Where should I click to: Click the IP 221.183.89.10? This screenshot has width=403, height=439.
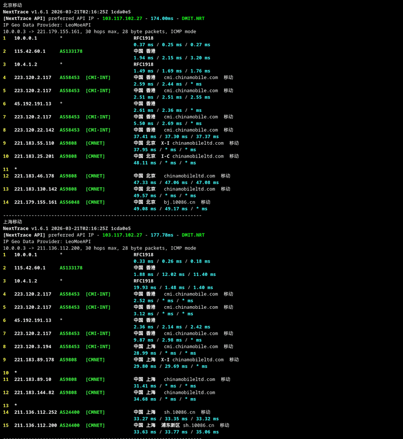[33, 379]
